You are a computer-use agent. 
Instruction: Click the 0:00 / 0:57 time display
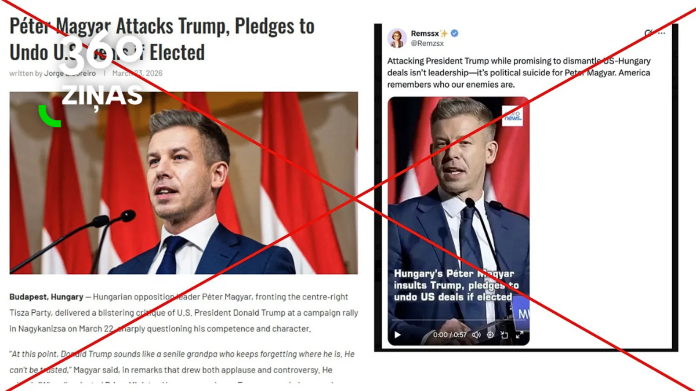(x=449, y=335)
